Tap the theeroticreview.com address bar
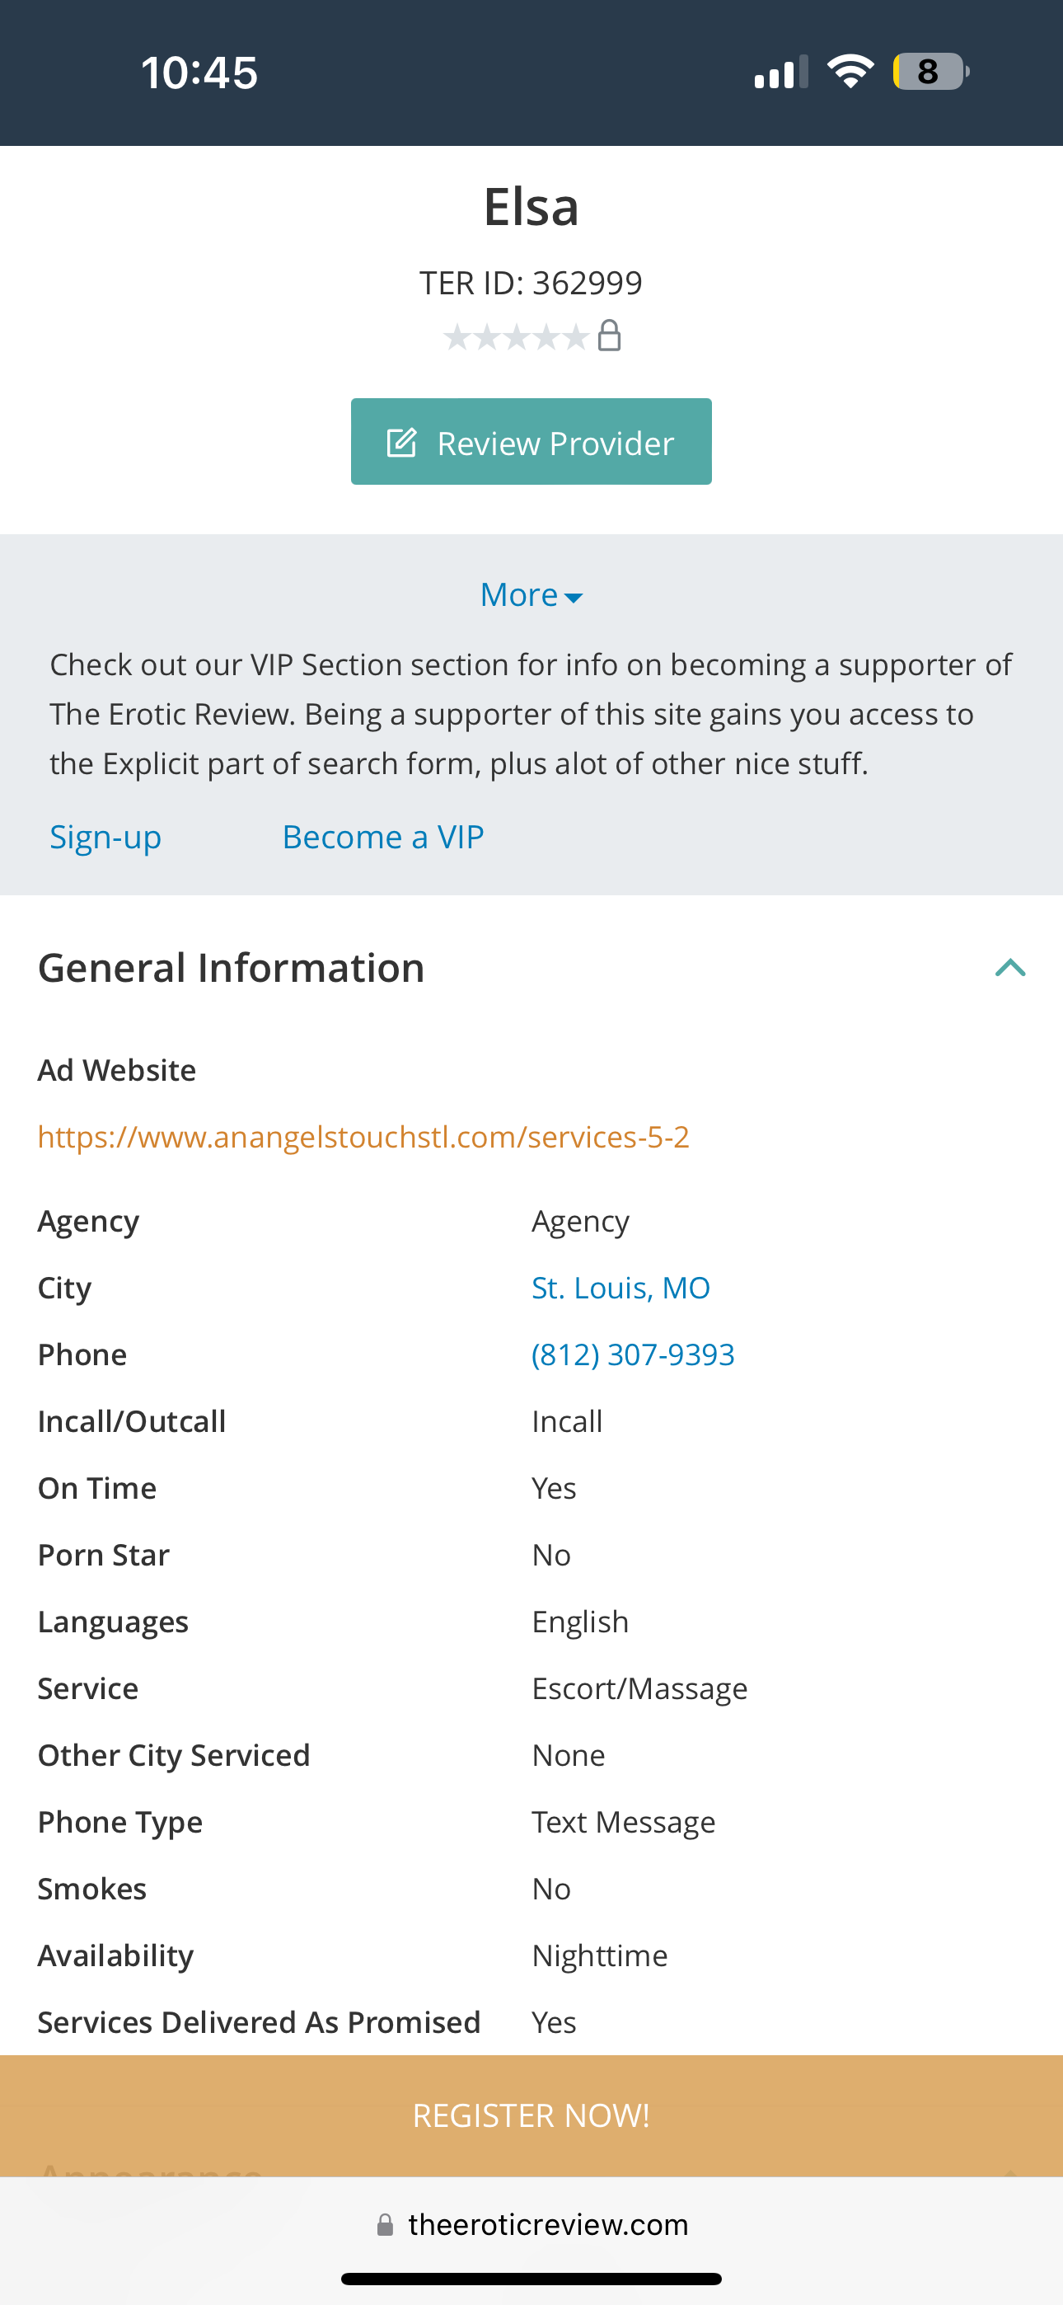The width and height of the screenshot is (1063, 2305). point(548,2225)
